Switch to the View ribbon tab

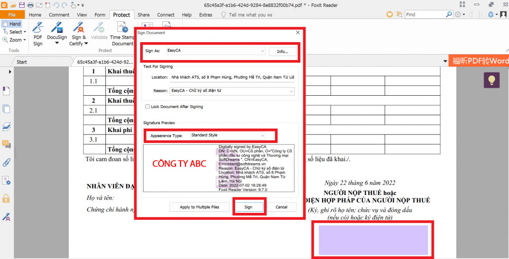pyautogui.click(x=82, y=14)
